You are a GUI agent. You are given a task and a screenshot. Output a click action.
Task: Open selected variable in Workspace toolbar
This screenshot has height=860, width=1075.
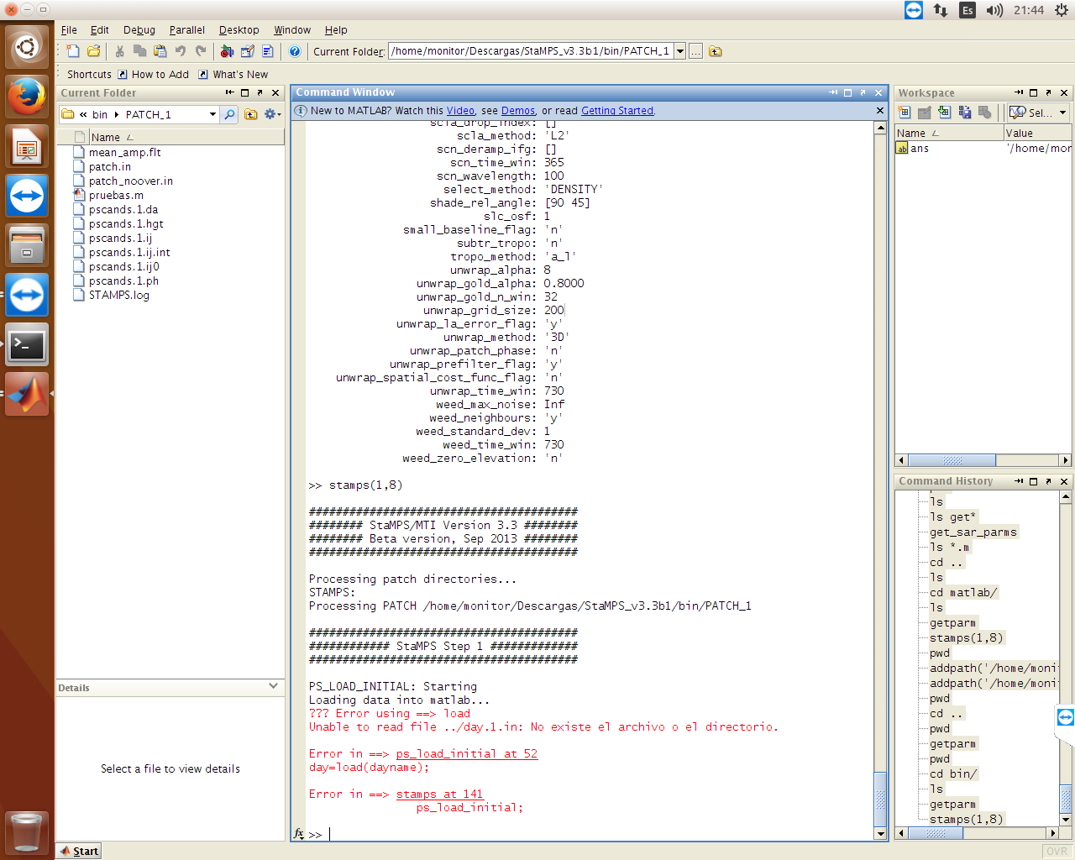tap(925, 112)
